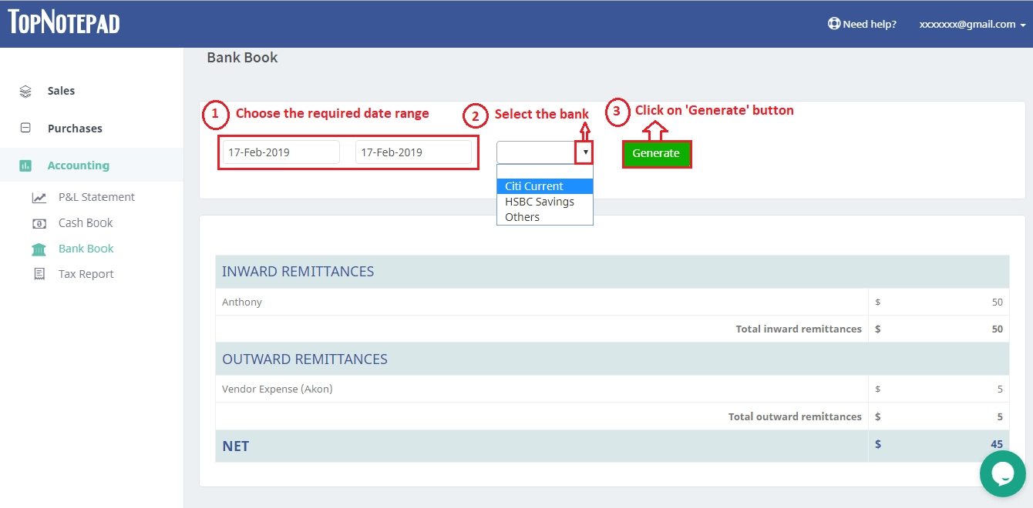The width and height of the screenshot is (1033, 508).
Task: Click the Cash Book money icon
Action: [x=39, y=223]
